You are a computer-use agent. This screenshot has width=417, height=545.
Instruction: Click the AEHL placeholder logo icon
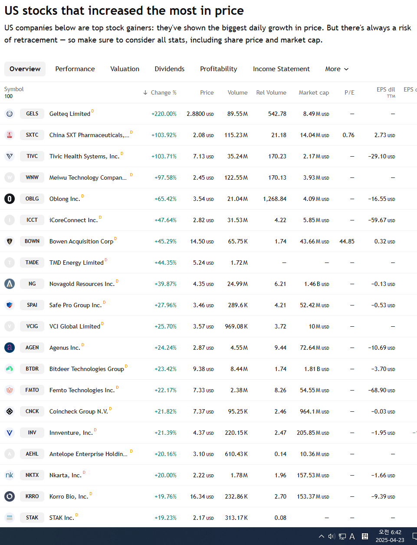coord(10,454)
